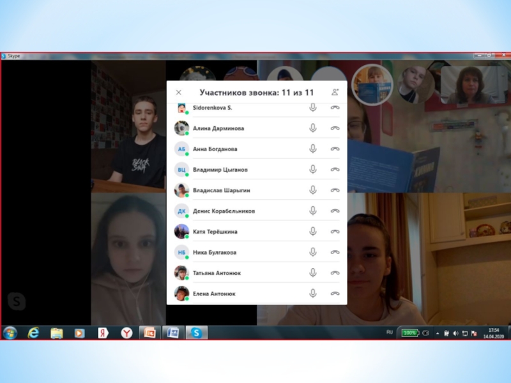
Task: Hang up on Sidorenkova S.
Action: pyautogui.click(x=335, y=108)
